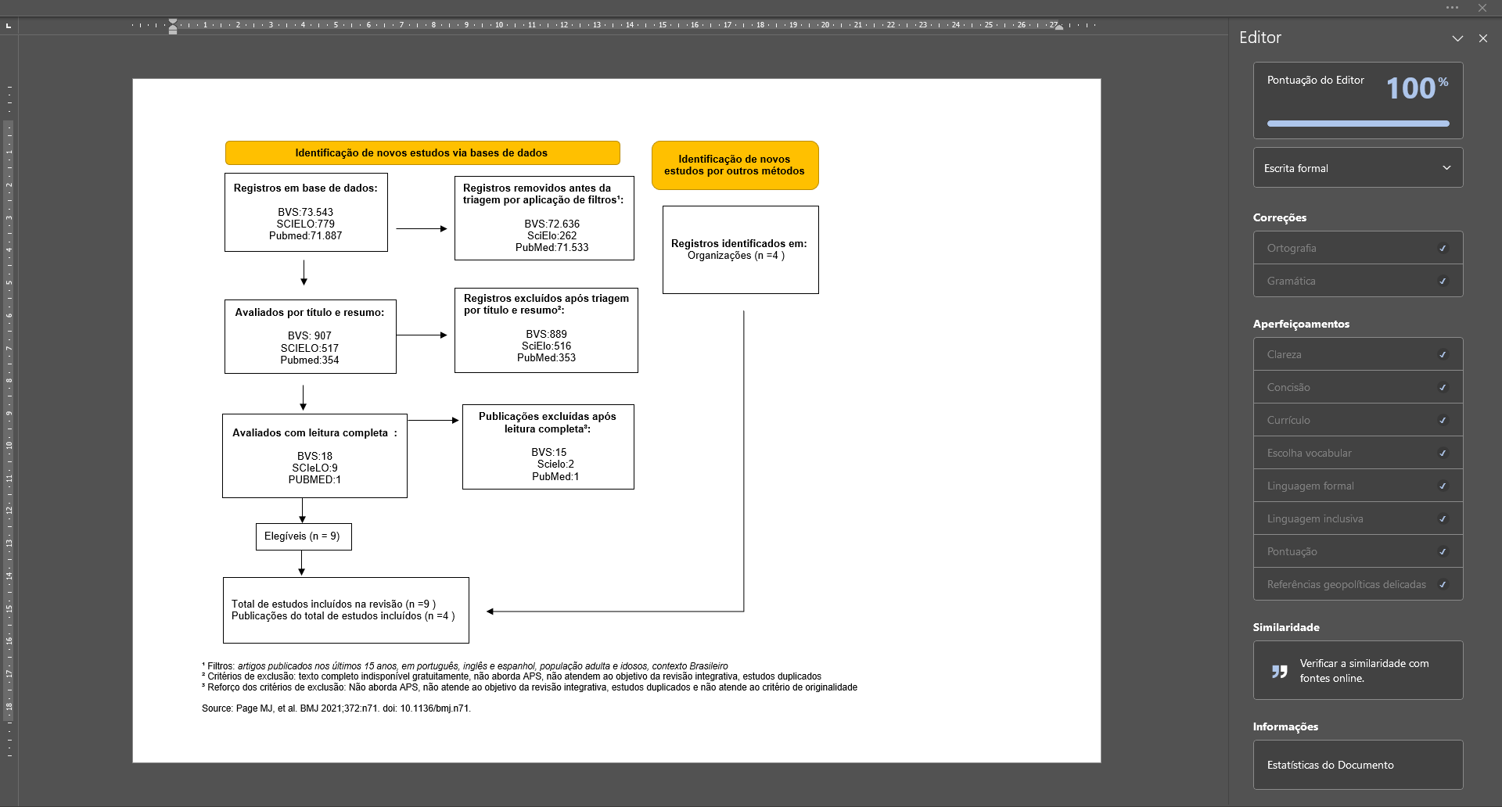Click the 'Elegíveis (n = 9)' box
The width and height of the screenshot is (1502, 807).
click(x=304, y=536)
